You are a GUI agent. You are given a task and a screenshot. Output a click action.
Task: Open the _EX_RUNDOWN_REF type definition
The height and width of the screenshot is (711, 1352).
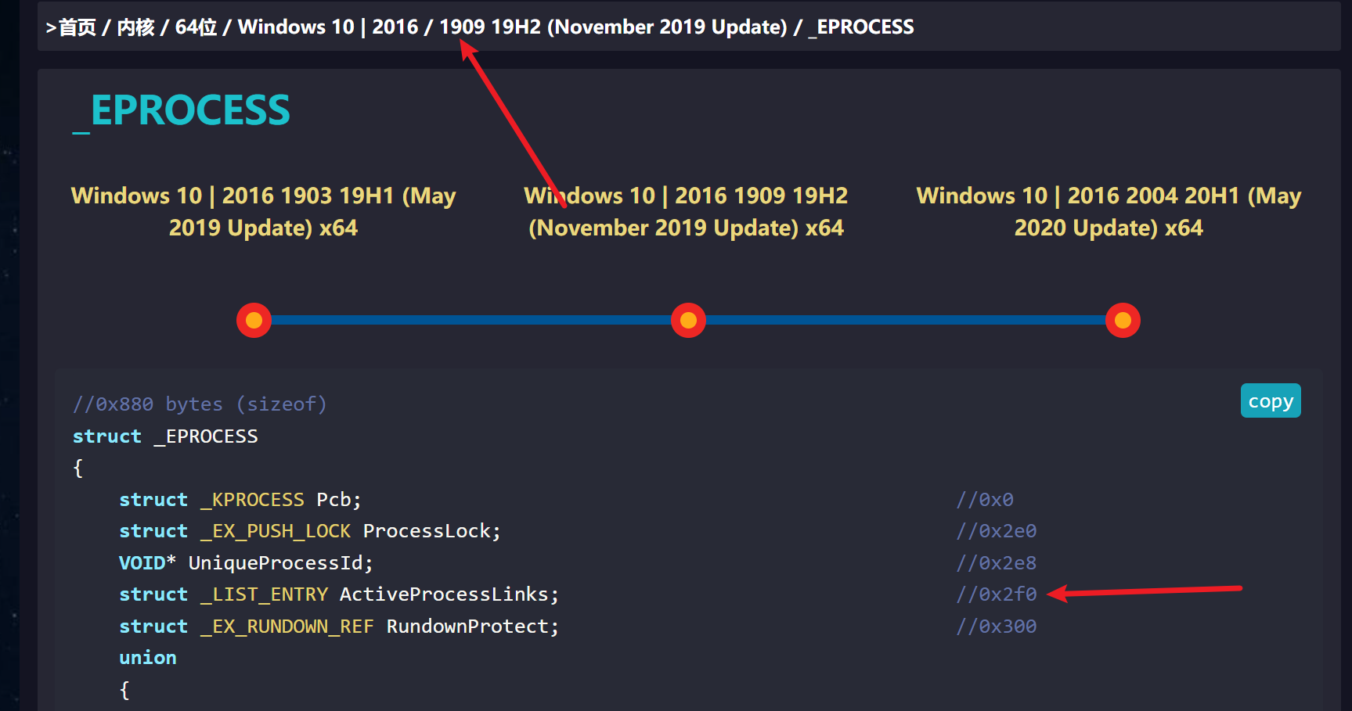287,627
